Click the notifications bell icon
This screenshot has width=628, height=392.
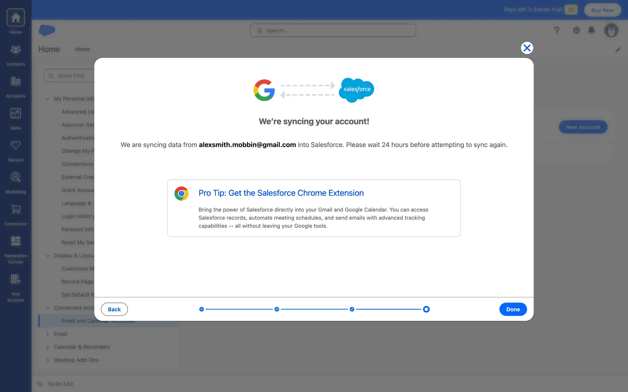pos(591,30)
